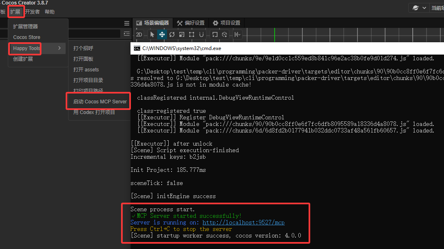Switch to the 偏好设置 tab

pos(190,23)
